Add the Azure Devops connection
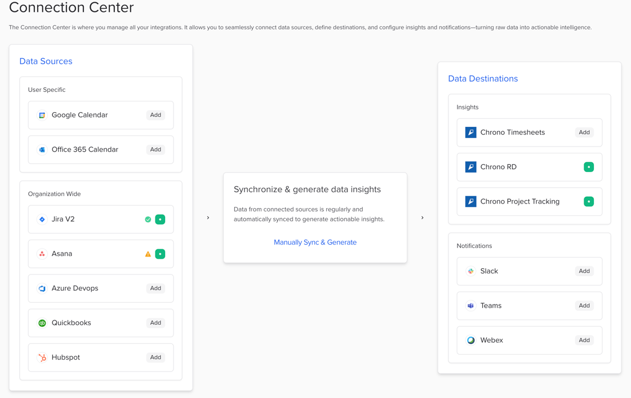 155,289
